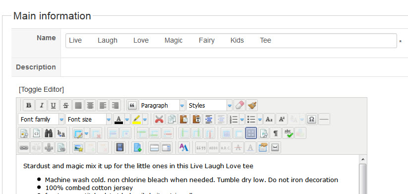Toggle bold formatting
This screenshot has height=194, width=408.
point(29,106)
